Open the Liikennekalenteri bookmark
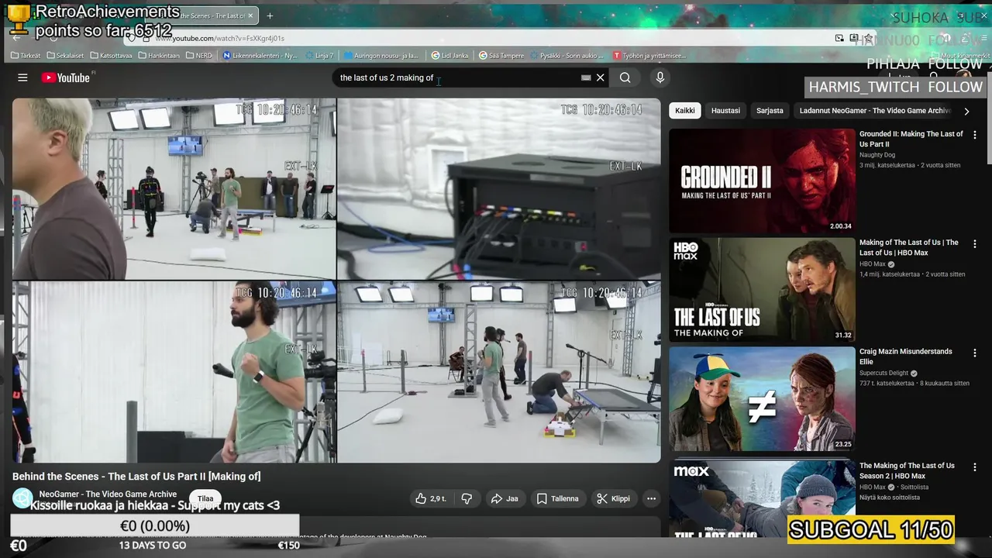Image resolution: width=992 pixels, height=558 pixels. point(260,56)
